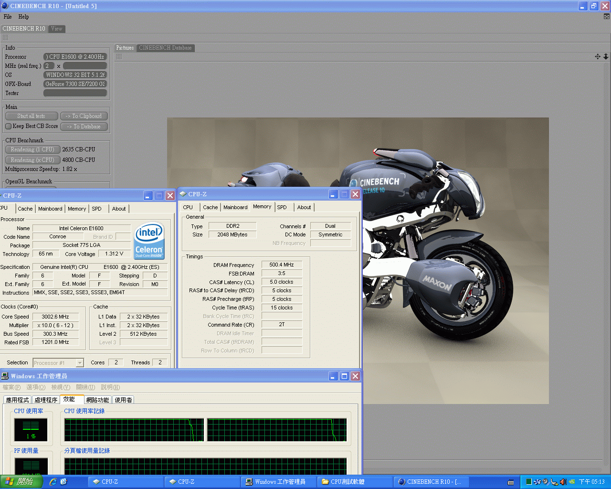Click the picture viewer down-arrow icon
Screen dimensions: 611x489
tap(606, 56)
